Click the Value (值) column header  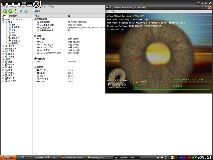tap(86, 16)
